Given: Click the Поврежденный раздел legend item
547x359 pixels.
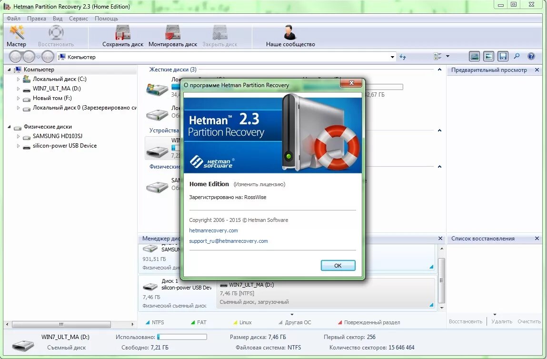Looking at the screenshot, I should pos(369,322).
